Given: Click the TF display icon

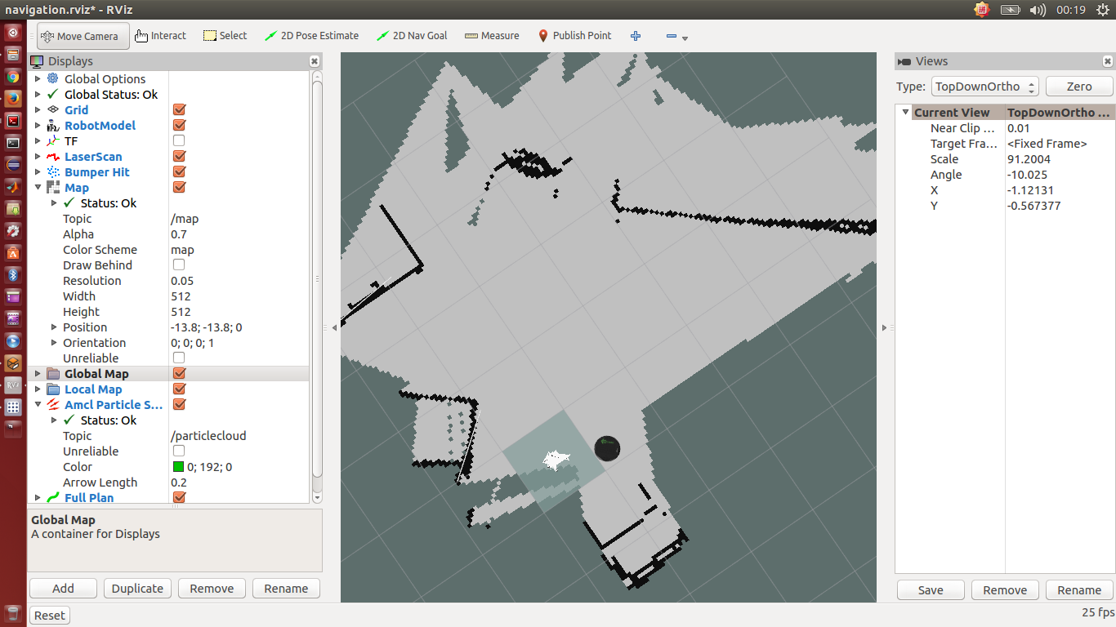Looking at the screenshot, I should pyautogui.click(x=53, y=140).
